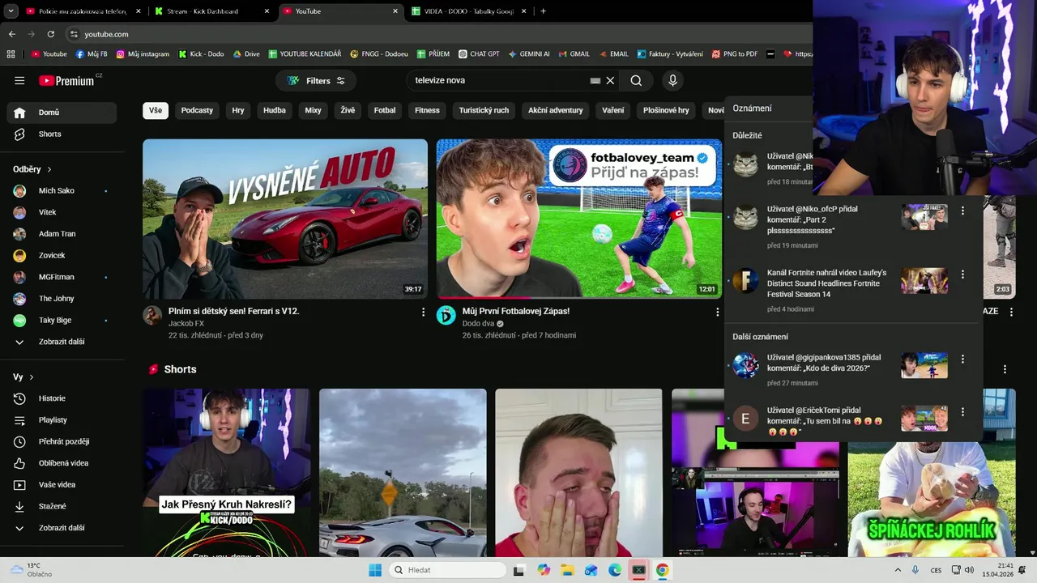This screenshot has width=1037, height=583.
Task: Open the CHAT GPT bookmark
Action: click(x=479, y=54)
